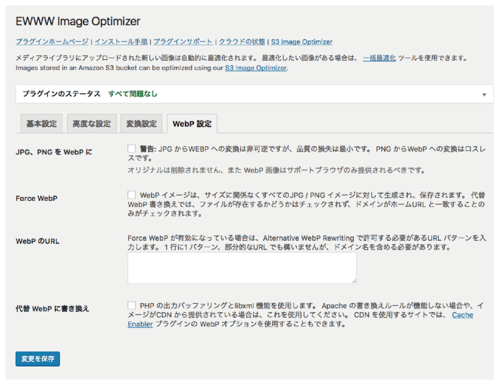Visit the プラグインサポート link
The image size is (499, 385).
click(183, 42)
